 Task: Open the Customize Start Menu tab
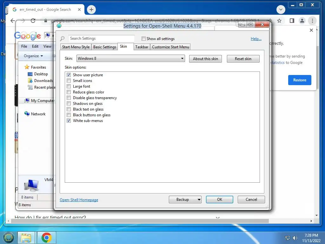(x=170, y=47)
